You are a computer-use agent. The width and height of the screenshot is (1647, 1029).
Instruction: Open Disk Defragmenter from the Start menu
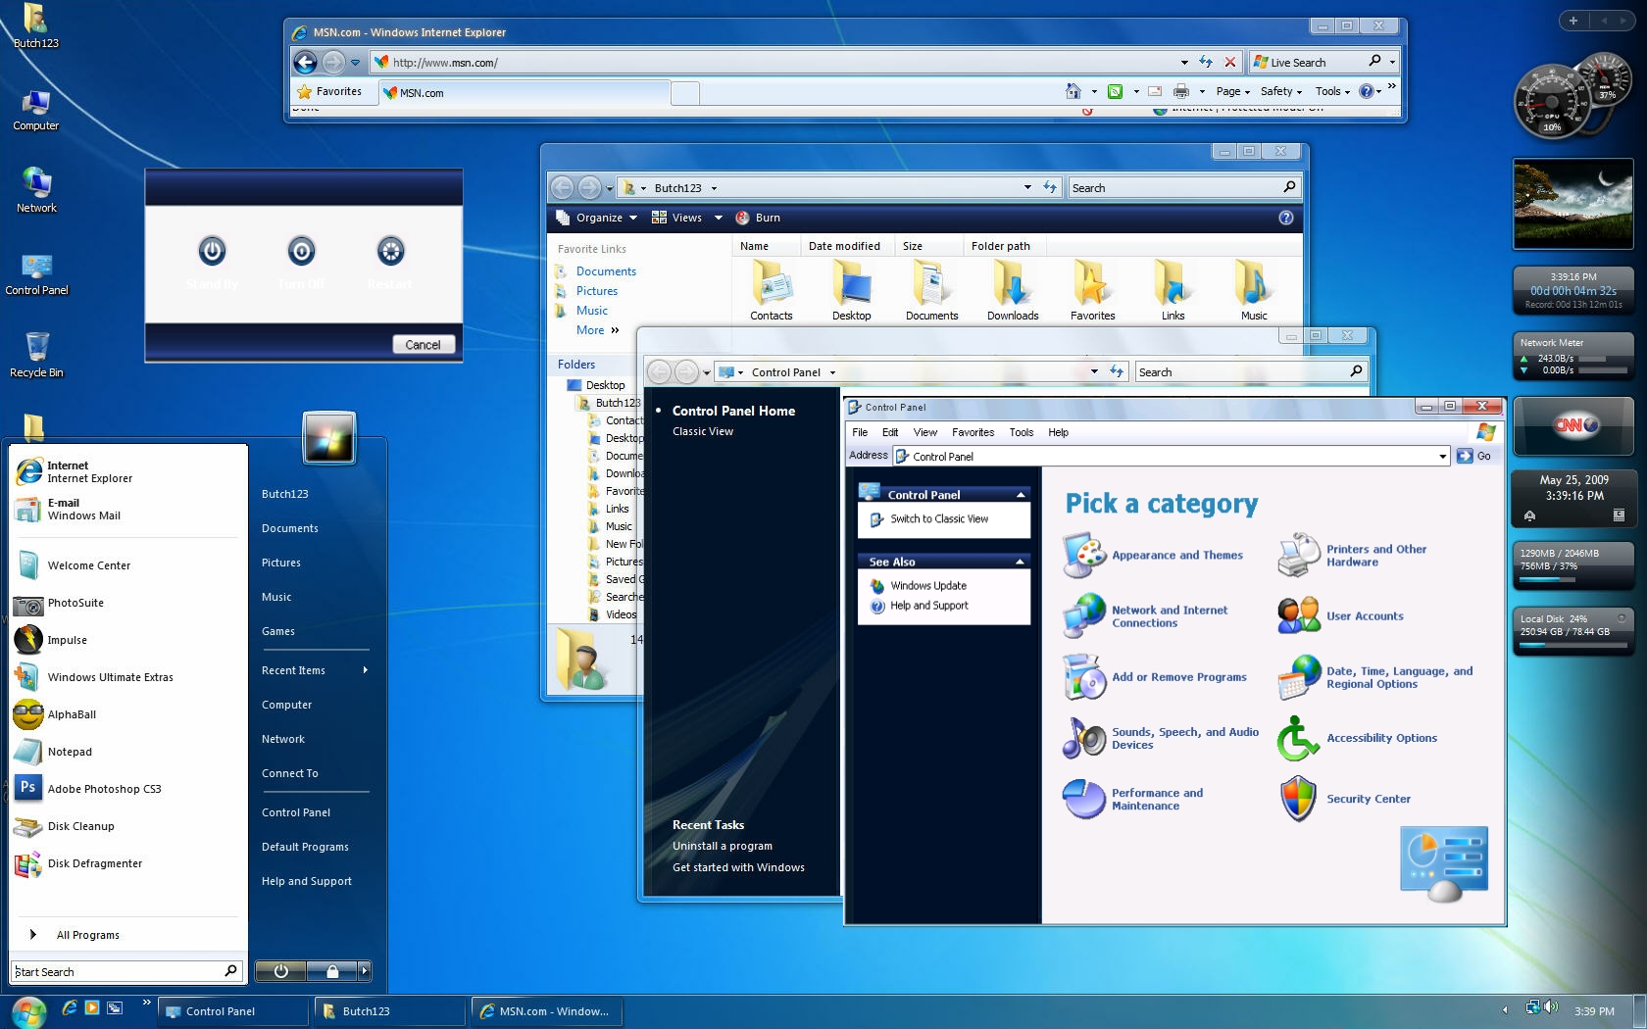93,863
